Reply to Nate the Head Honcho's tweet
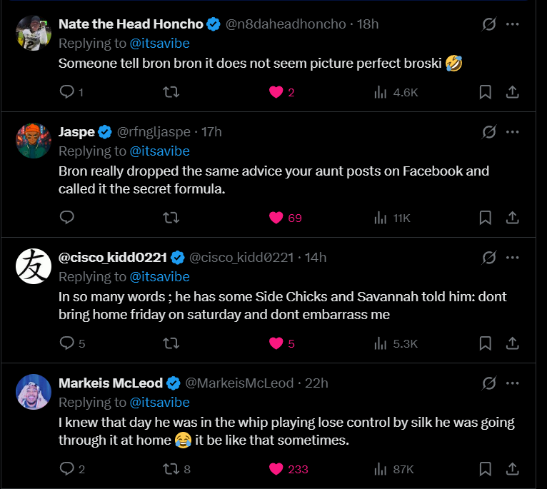 pos(67,92)
